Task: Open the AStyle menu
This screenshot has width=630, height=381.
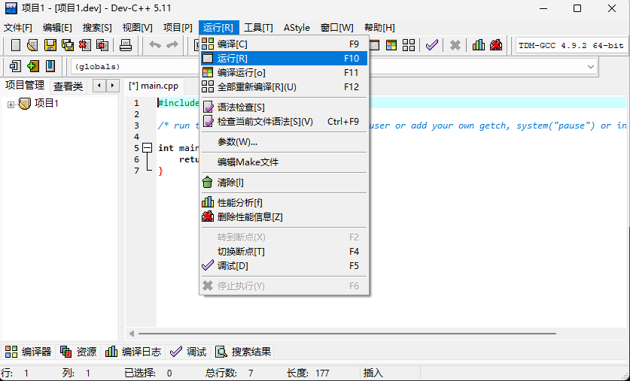Action: (x=297, y=28)
